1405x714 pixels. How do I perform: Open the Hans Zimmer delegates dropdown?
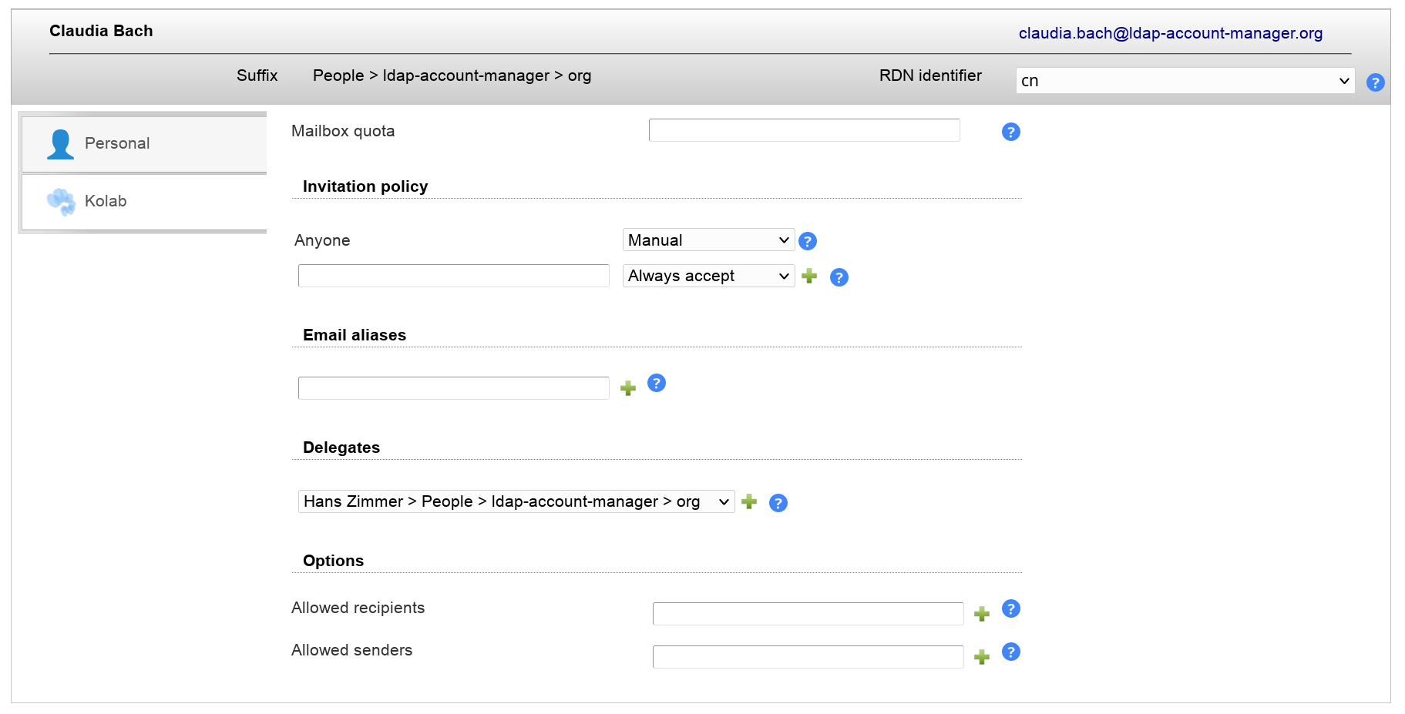pos(516,501)
